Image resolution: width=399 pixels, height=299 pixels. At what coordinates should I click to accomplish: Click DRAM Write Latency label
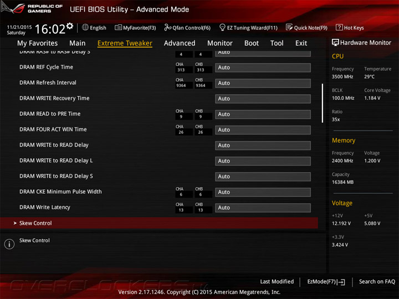coord(45,208)
